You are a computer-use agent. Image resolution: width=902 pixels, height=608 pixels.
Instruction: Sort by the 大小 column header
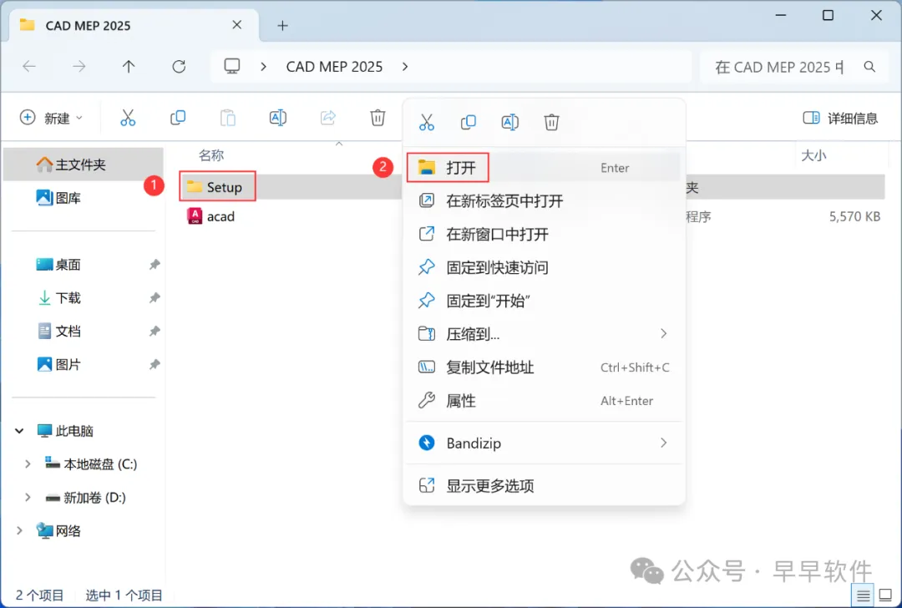[813, 155]
